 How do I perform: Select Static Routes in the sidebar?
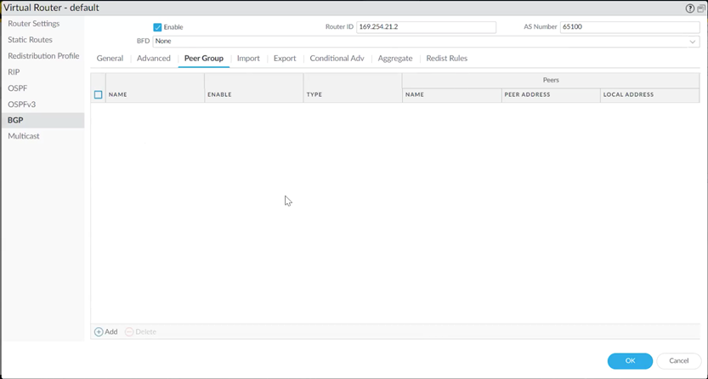pos(30,40)
